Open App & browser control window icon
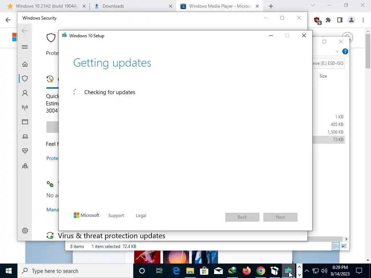This screenshot has height=278, width=371. pyautogui.click(x=25, y=122)
